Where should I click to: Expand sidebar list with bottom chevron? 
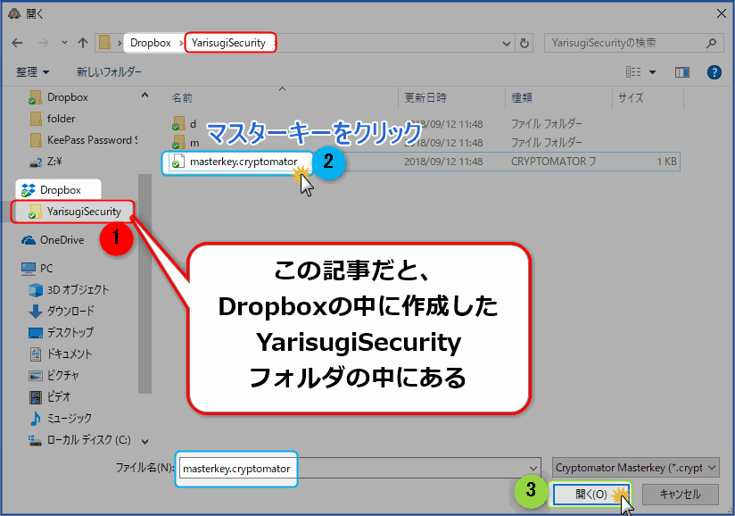point(145,441)
